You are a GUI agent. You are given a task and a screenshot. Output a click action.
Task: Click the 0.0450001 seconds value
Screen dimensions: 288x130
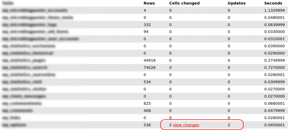coord(274,125)
